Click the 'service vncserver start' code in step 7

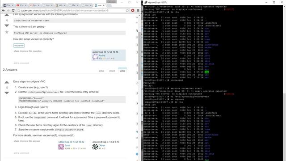tap(69, 130)
